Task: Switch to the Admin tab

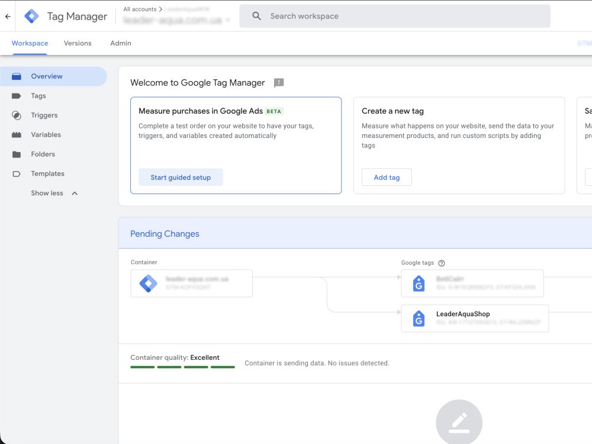Action: [x=121, y=43]
